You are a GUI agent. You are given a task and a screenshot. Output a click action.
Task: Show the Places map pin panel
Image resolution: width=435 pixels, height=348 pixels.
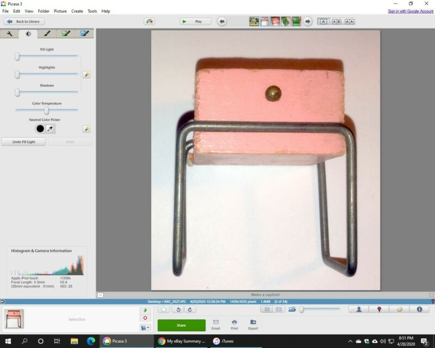(379, 309)
